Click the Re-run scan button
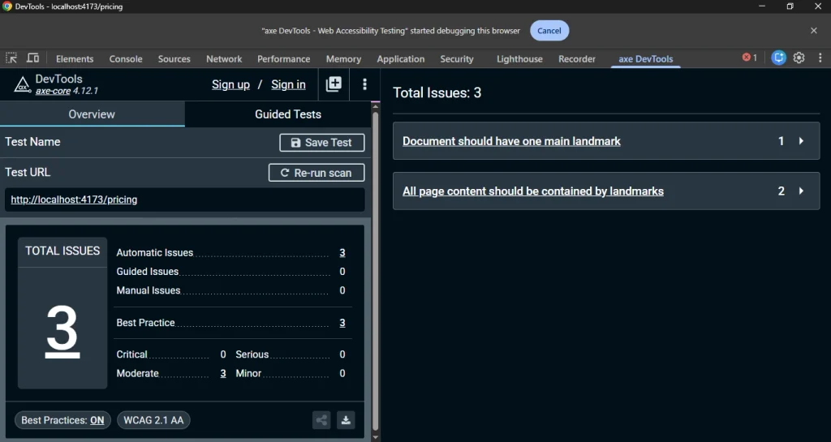The height and width of the screenshot is (442, 831). pyautogui.click(x=316, y=173)
